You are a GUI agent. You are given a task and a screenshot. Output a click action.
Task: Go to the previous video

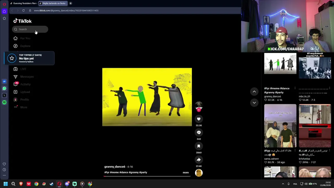click(254, 92)
